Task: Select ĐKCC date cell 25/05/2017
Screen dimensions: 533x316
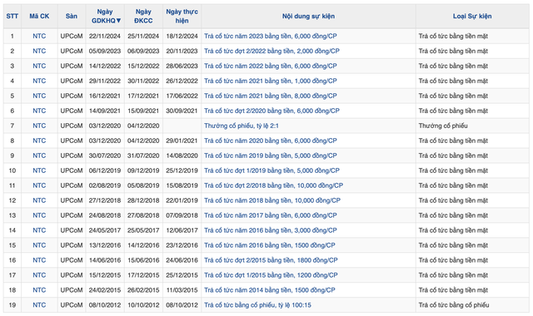Action: point(143,230)
